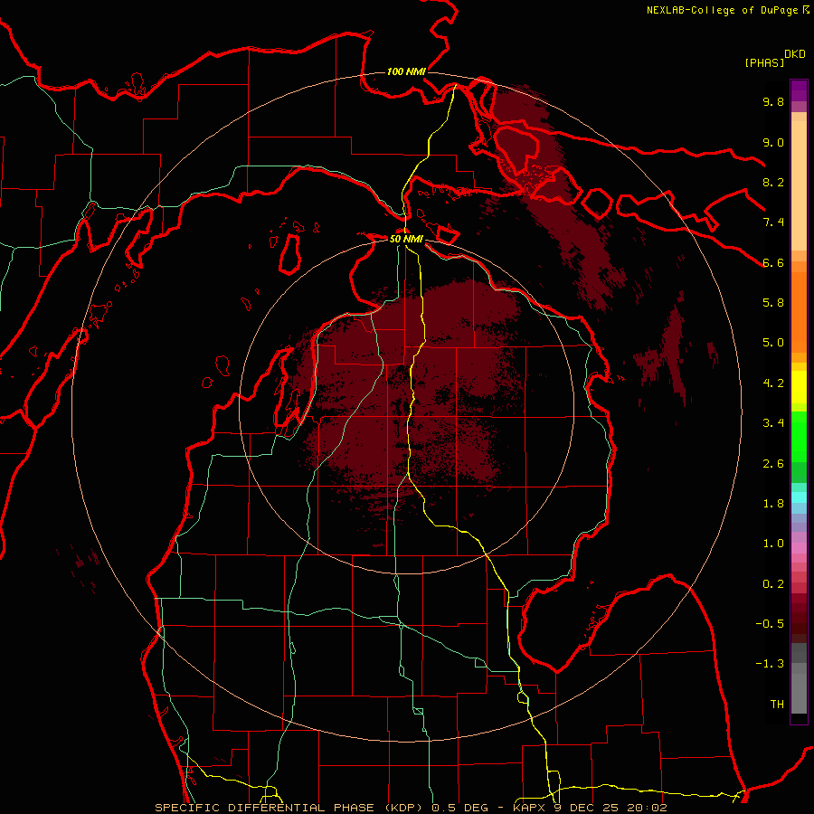The image size is (814, 814).
Task: Click the 7.4 color scale value
Action: click(x=773, y=222)
